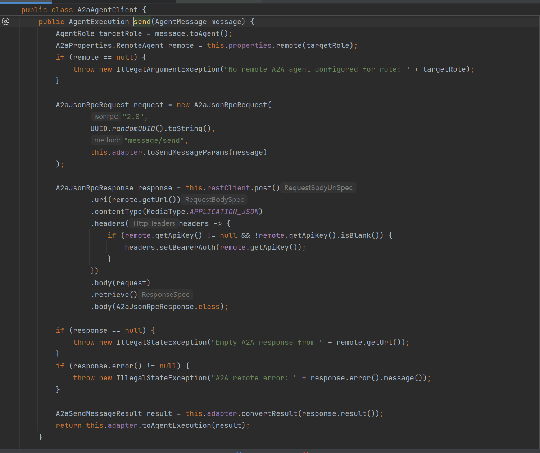540x453 pixels.
Task: Click the RequestBodyUriSpec inlay hint
Action: [318, 188]
